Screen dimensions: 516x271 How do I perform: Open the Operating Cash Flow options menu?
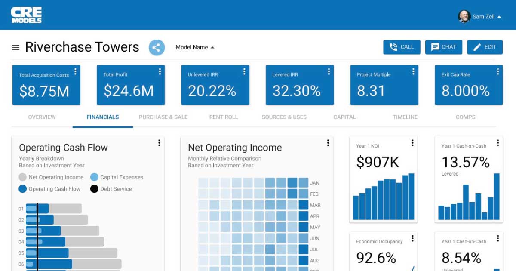pos(160,143)
